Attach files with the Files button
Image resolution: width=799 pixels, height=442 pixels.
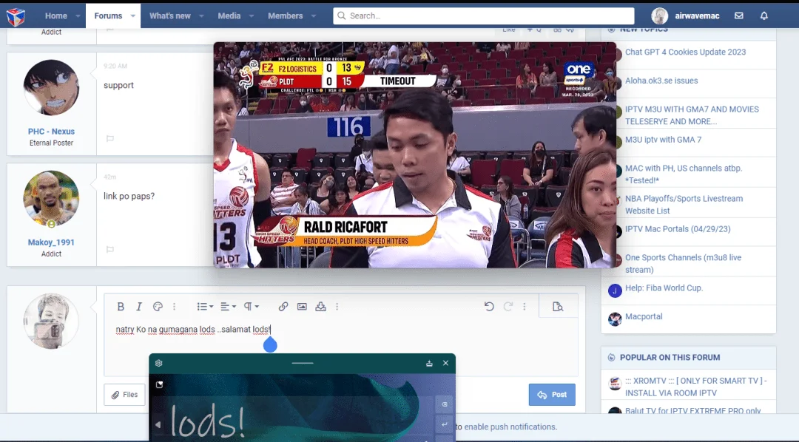(125, 395)
